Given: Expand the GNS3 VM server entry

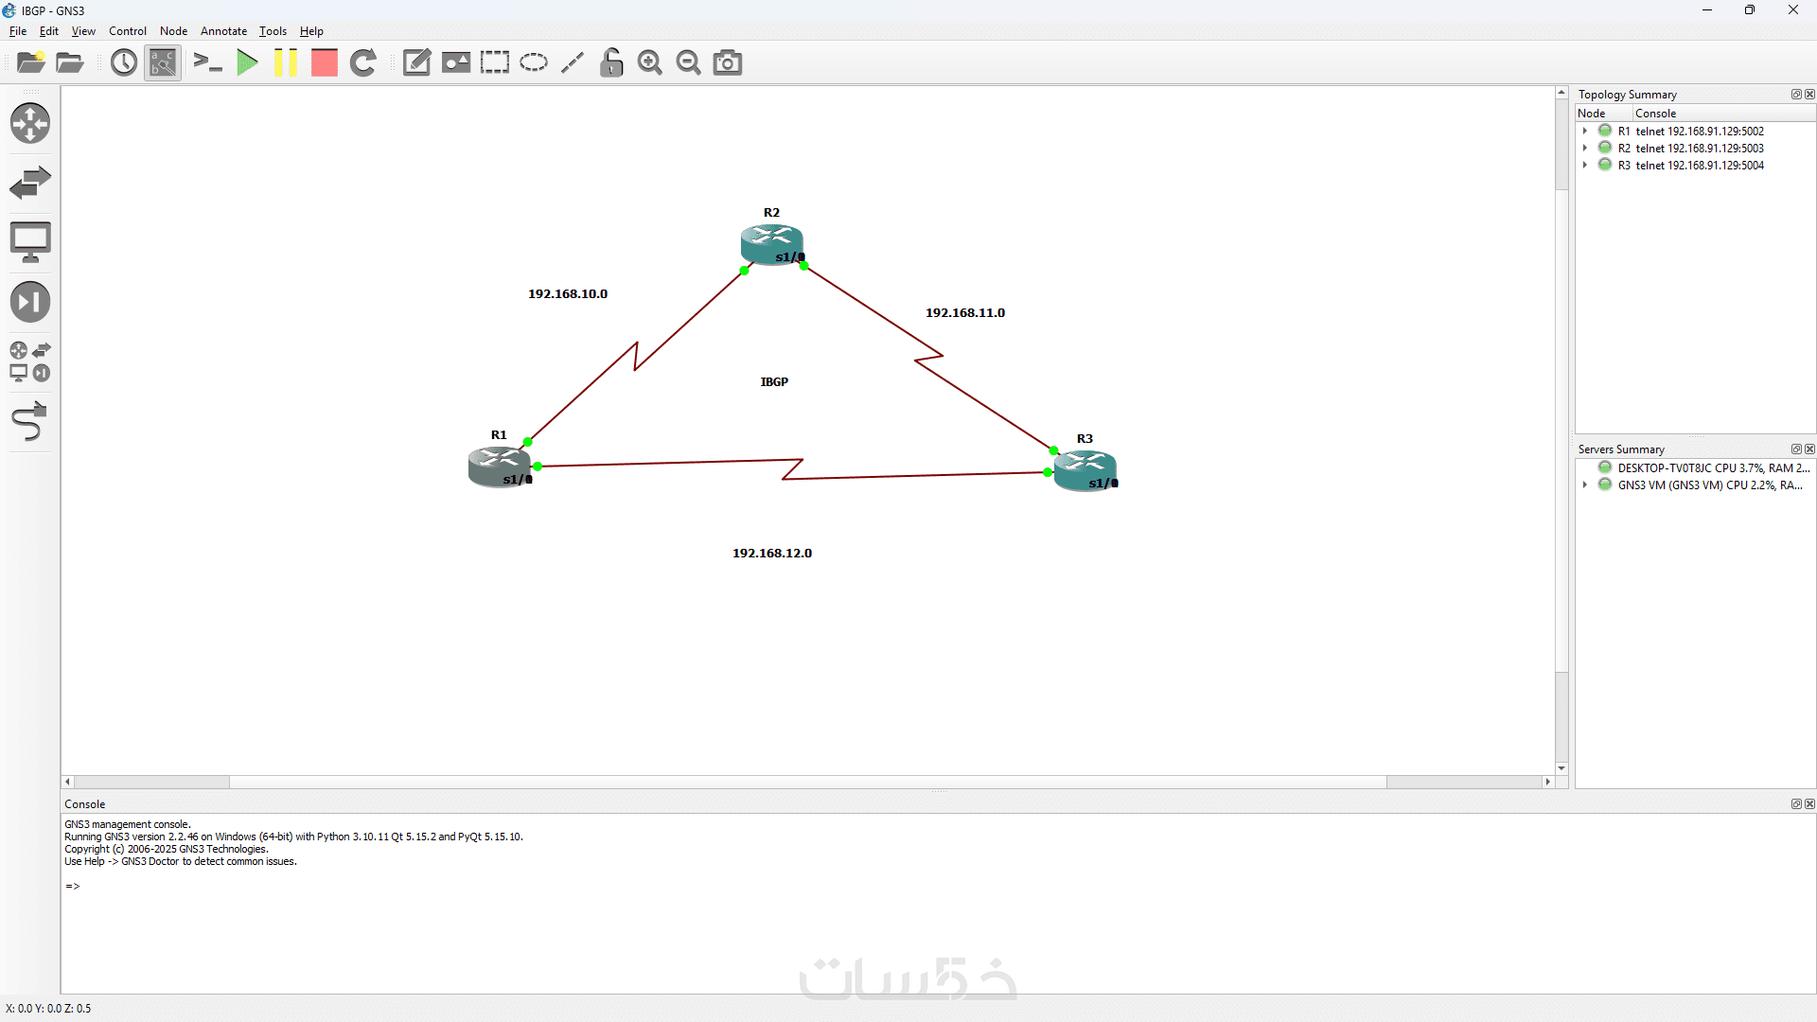Looking at the screenshot, I should click(x=1585, y=485).
